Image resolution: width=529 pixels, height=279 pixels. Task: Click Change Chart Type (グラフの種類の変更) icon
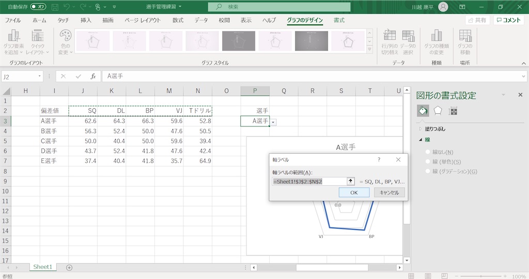(436, 42)
